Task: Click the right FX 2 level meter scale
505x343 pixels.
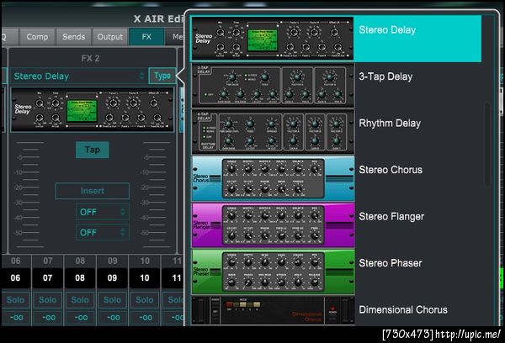Action: pos(155,195)
